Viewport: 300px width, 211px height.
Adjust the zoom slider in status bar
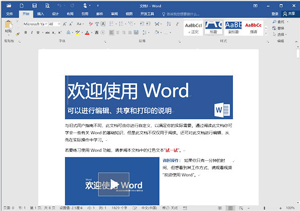click(264, 208)
